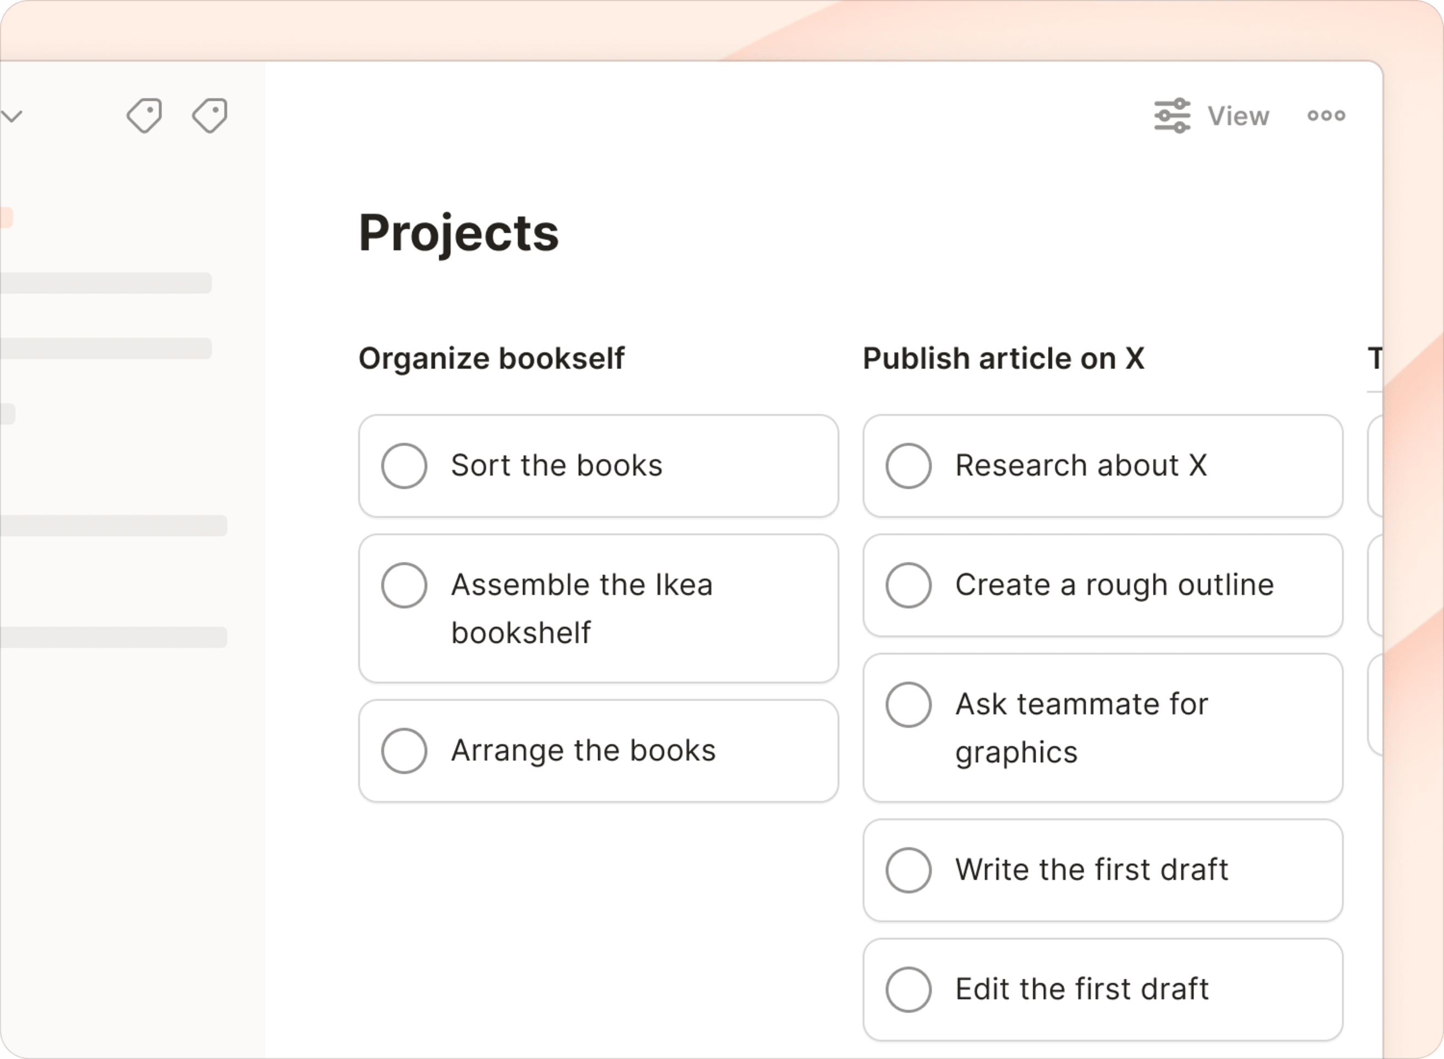Mark "Sort the books" as complete

[404, 466]
